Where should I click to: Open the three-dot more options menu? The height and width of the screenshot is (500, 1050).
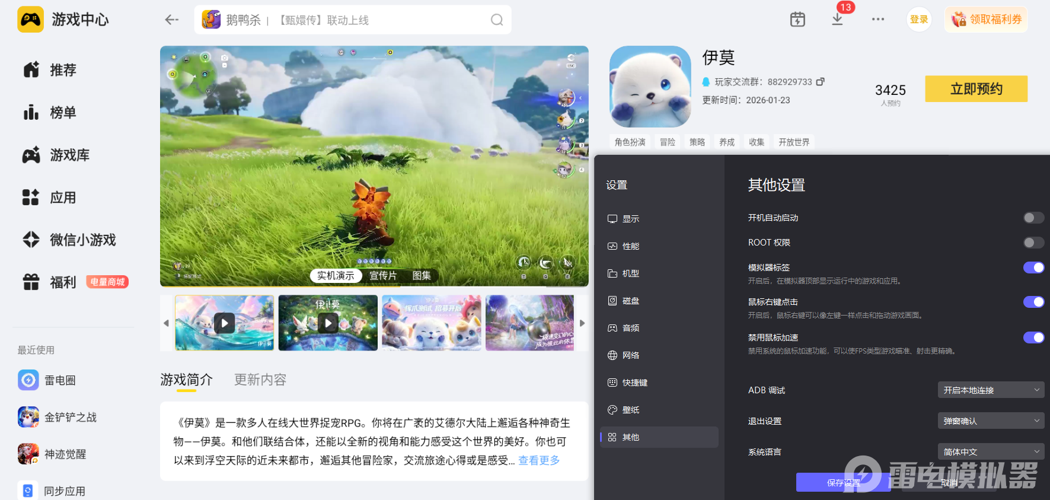[878, 20]
